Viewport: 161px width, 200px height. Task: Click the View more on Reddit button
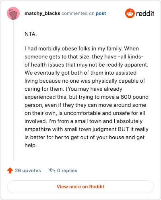click(x=80, y=187)
